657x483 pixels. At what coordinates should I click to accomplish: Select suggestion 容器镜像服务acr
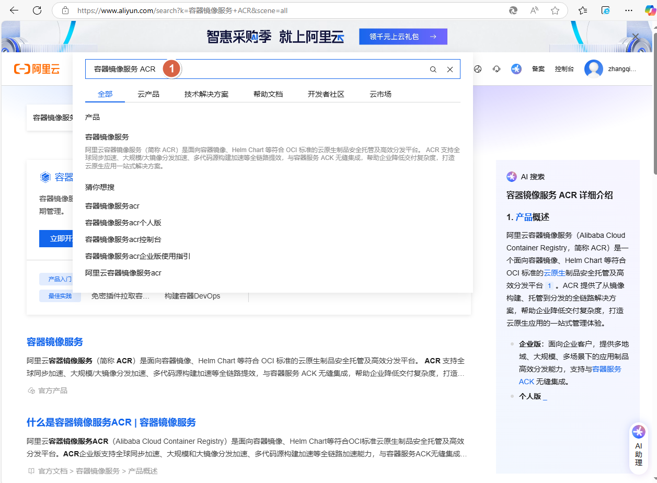(112, 206)
